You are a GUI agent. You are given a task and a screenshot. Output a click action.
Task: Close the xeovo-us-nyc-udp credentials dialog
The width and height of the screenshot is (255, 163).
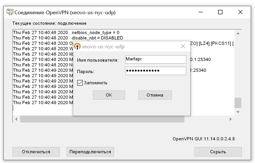click(x=183, y=46)
